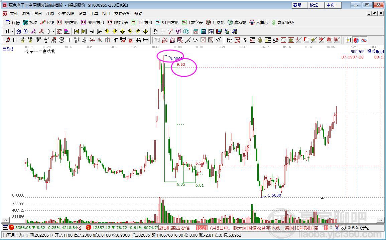Open the 浏览 menu
Viewport: 386px width, 240px height.
(26, 14)
